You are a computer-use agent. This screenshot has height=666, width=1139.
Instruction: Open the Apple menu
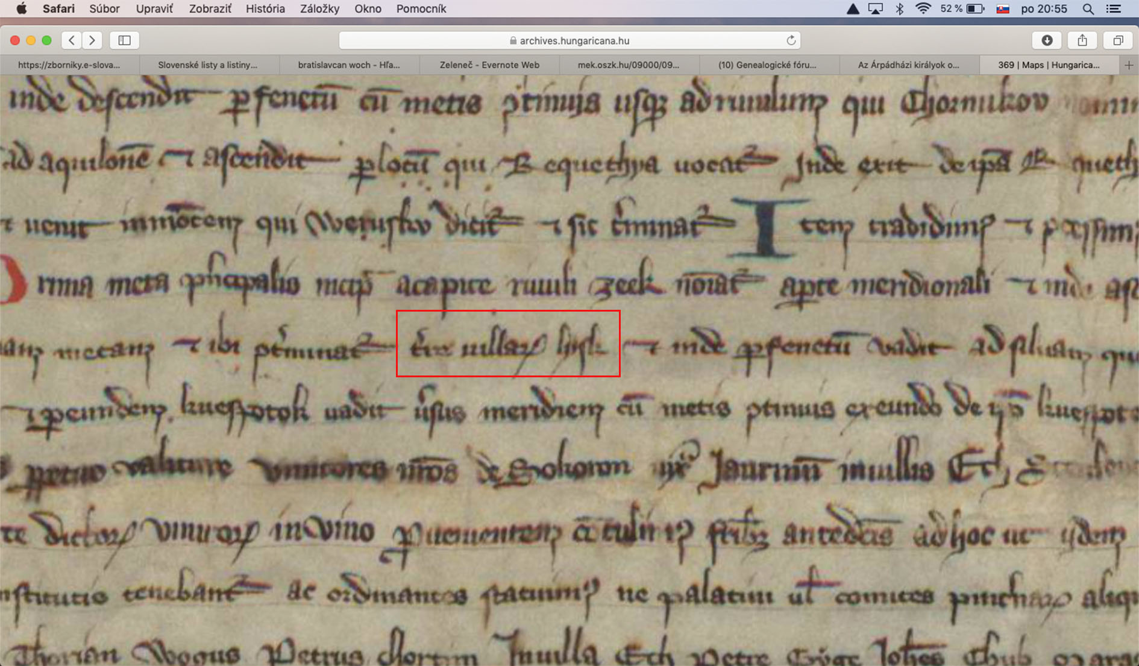point(21,9)
